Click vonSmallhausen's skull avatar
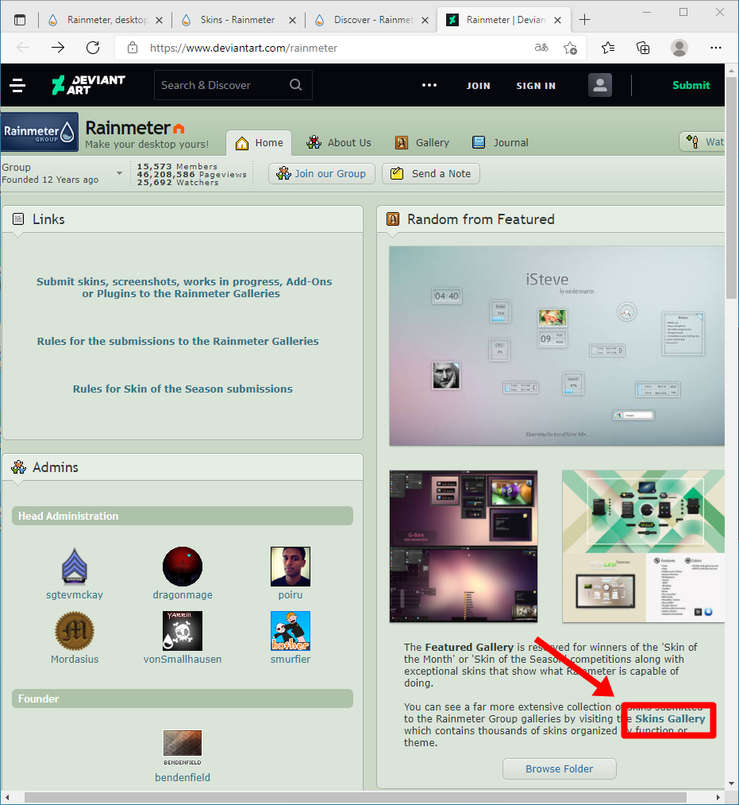This screenshot has width=739, height=805. point(183,631)
